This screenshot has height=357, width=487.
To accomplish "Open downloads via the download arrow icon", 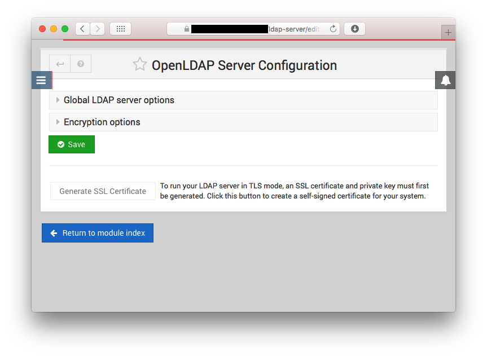I will pos(354,28).
